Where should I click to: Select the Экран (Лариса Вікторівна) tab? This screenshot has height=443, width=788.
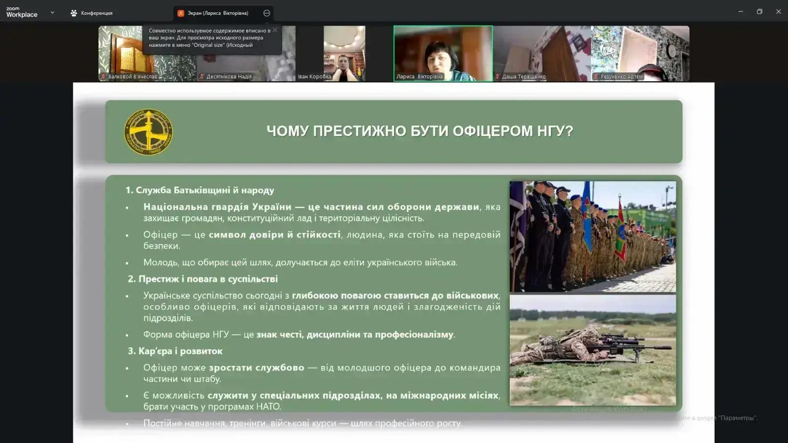pyautogui.click(x=217, y=13)
